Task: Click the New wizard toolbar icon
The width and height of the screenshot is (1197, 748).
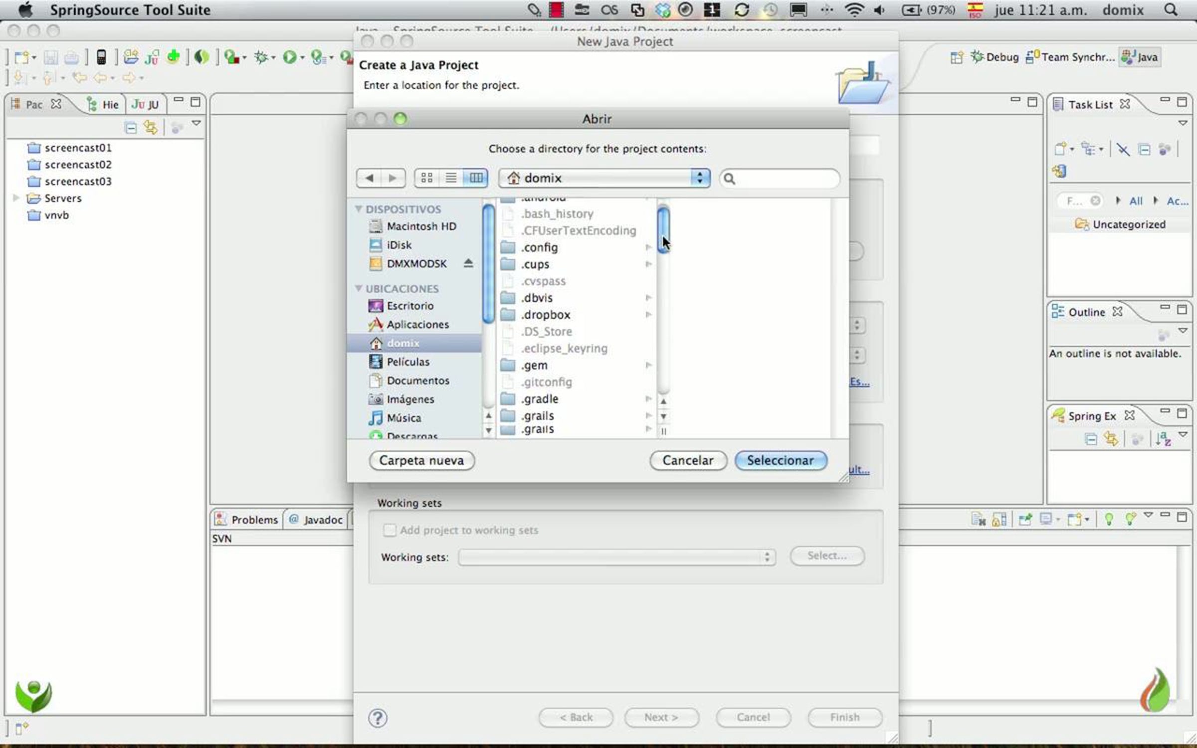Action: [x=22, y=57]
